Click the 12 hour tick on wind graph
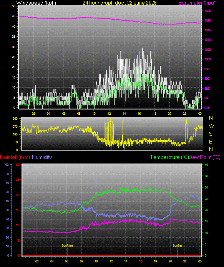This screenshot has height=267, width=224. click(x=109, y=113)
